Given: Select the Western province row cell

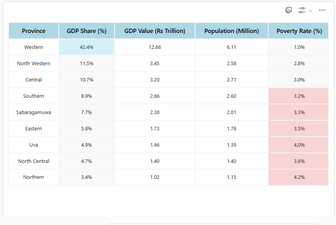Looking at the screenshot, I should pyautogui.click(x=33, y=47).
